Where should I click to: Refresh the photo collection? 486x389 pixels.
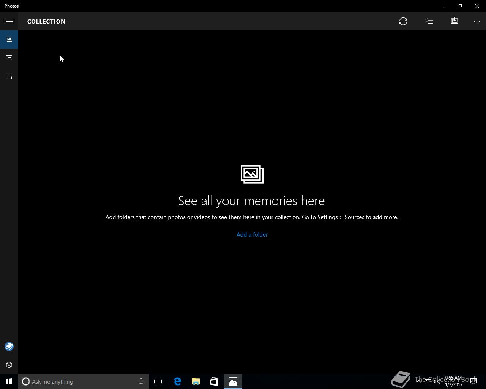[x=403, y=21]
